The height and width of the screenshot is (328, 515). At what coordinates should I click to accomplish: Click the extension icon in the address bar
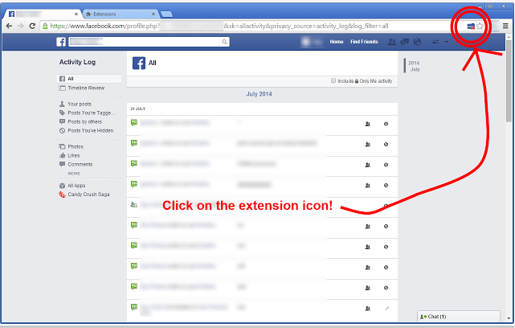point(470,27)
